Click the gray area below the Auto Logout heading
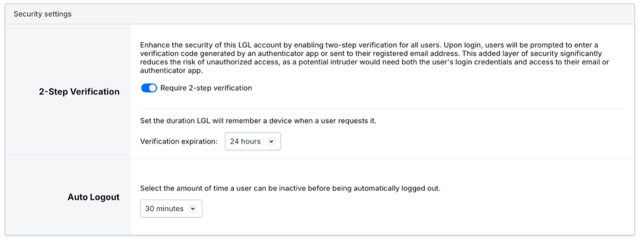 click(x=67, y=221)
